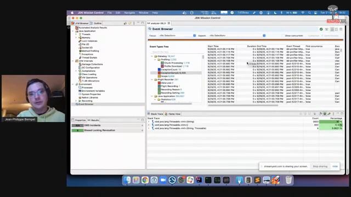The height and width of the screenshot is (197, 351).
Task: Open TLAB Allocations page
Action: pos(90,81)
